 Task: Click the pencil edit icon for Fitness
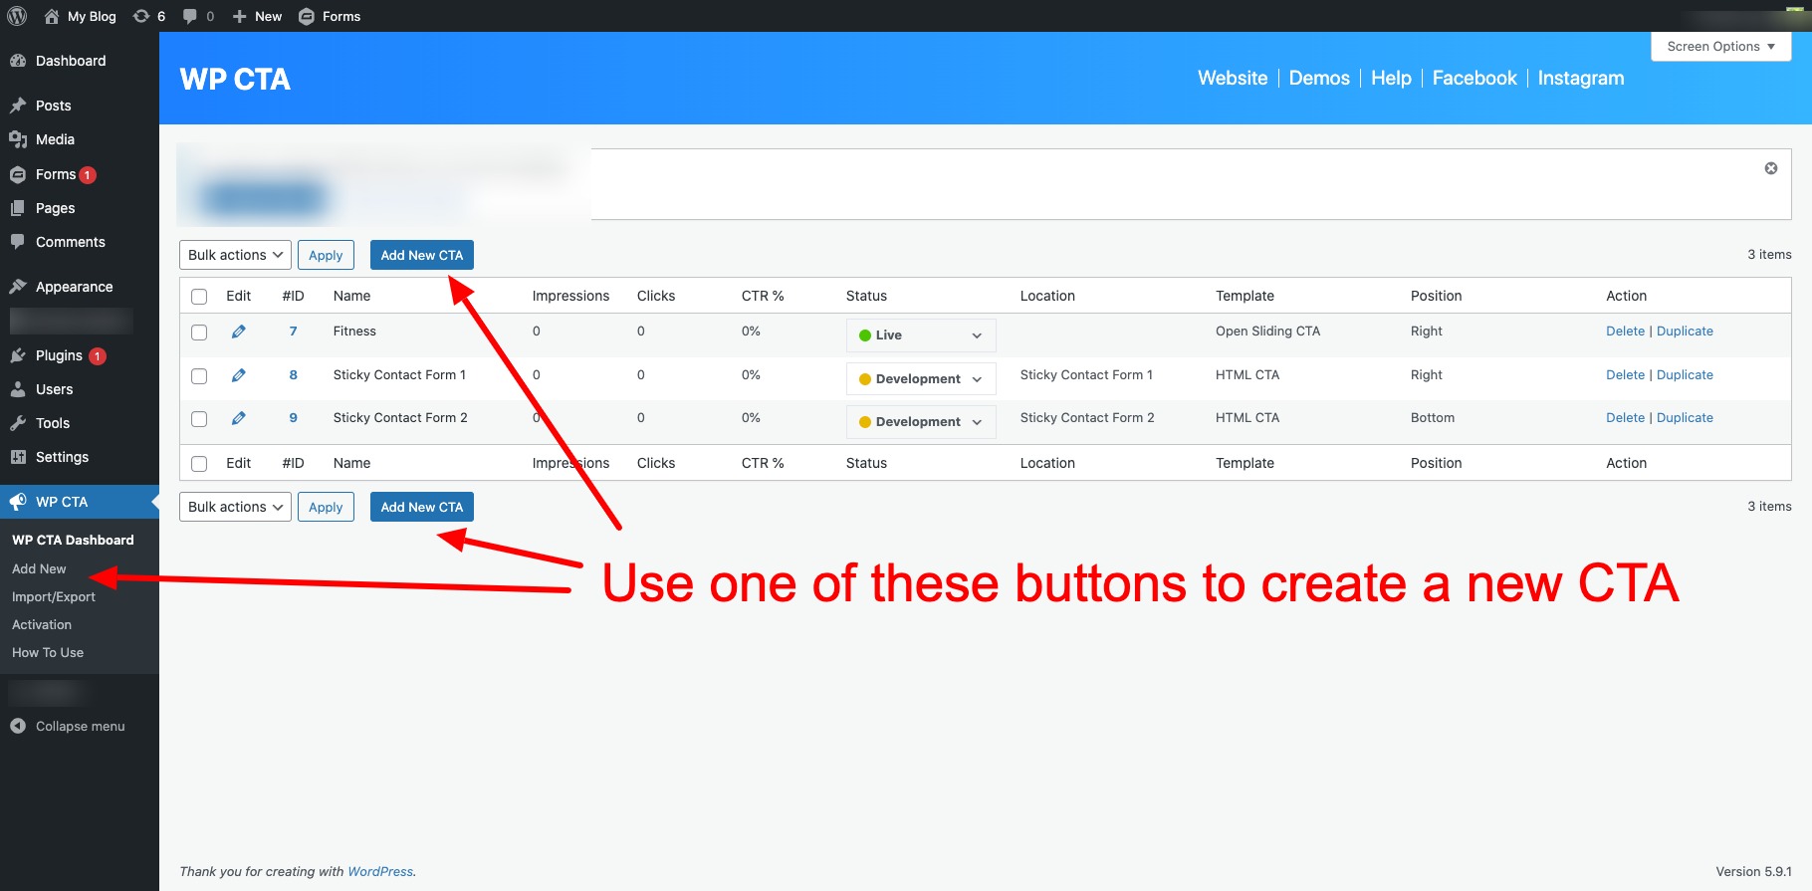tap(239, 332)
